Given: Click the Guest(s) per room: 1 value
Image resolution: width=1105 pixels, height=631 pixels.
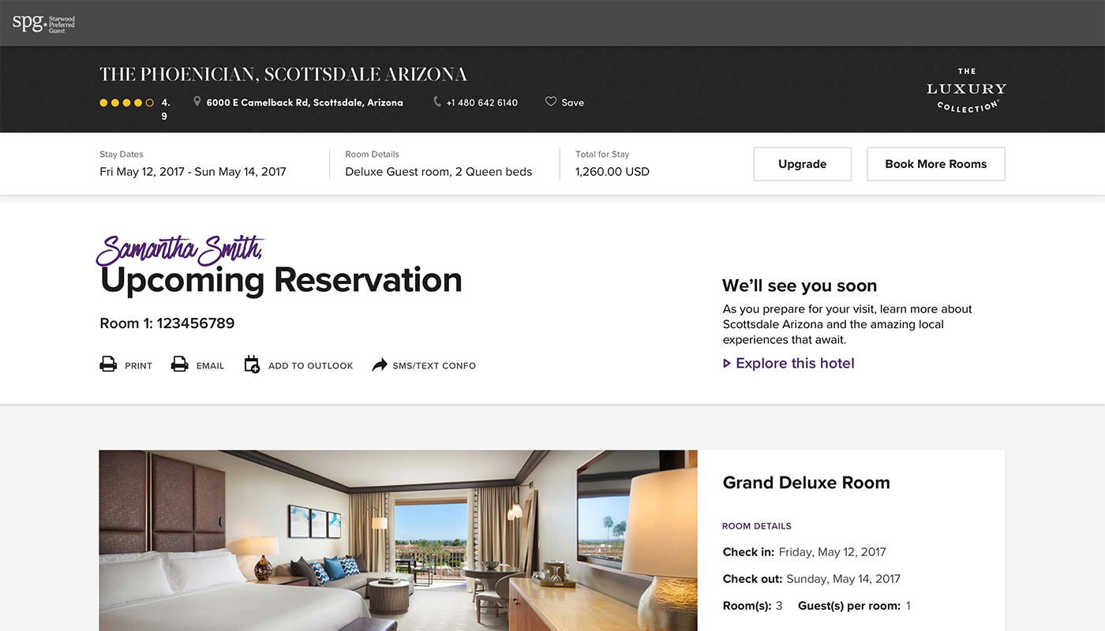Looking at the screenshot, I should 854,606.
